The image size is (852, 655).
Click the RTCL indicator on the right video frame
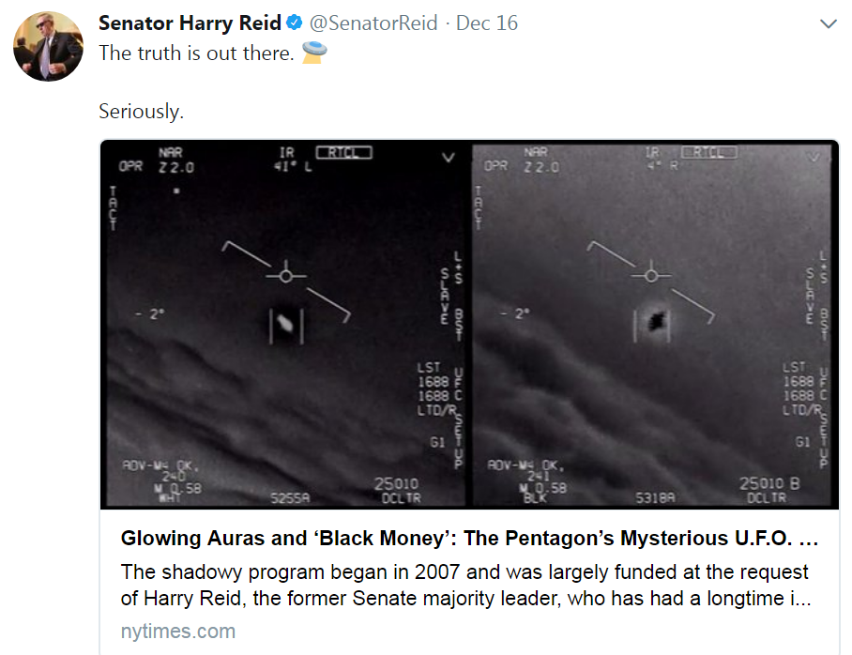(x=708, y=150)
